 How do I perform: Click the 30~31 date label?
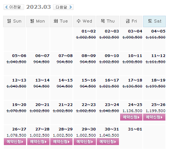pyautogui.click(x=112, y=129)
